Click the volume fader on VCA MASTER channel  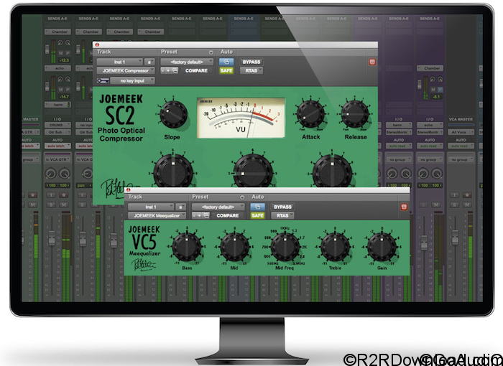click(455, 237)
